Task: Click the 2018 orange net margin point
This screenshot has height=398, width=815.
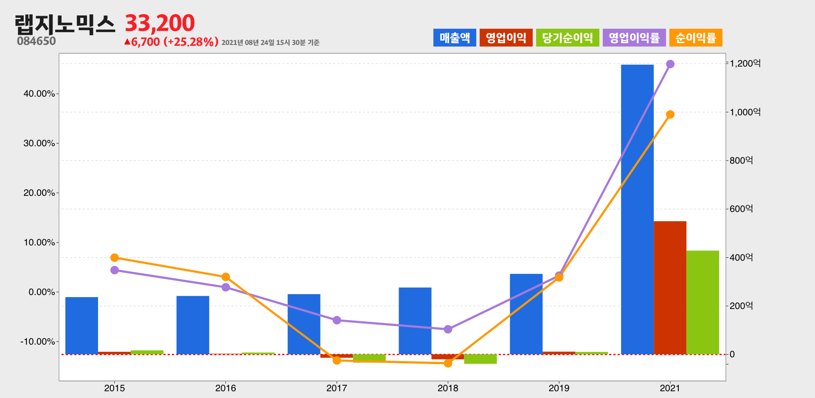Action: [x=448, y=363]
